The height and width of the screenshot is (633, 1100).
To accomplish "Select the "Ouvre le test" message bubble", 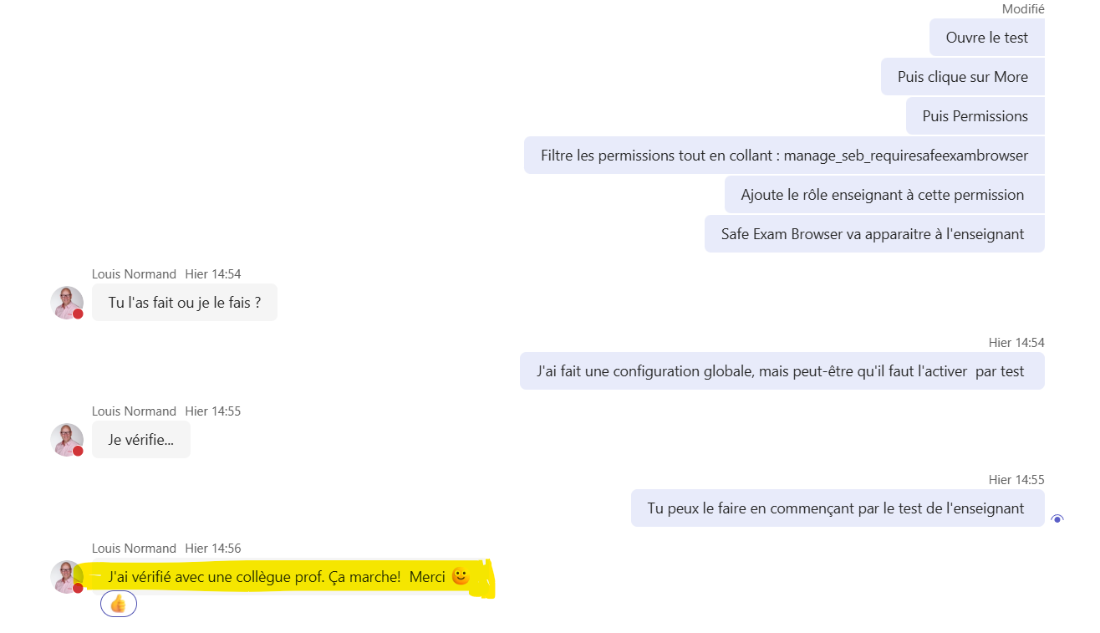I will [x=986, y=38].
